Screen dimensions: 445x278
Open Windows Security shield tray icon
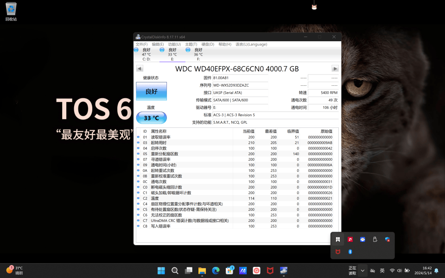coord(388,240)
